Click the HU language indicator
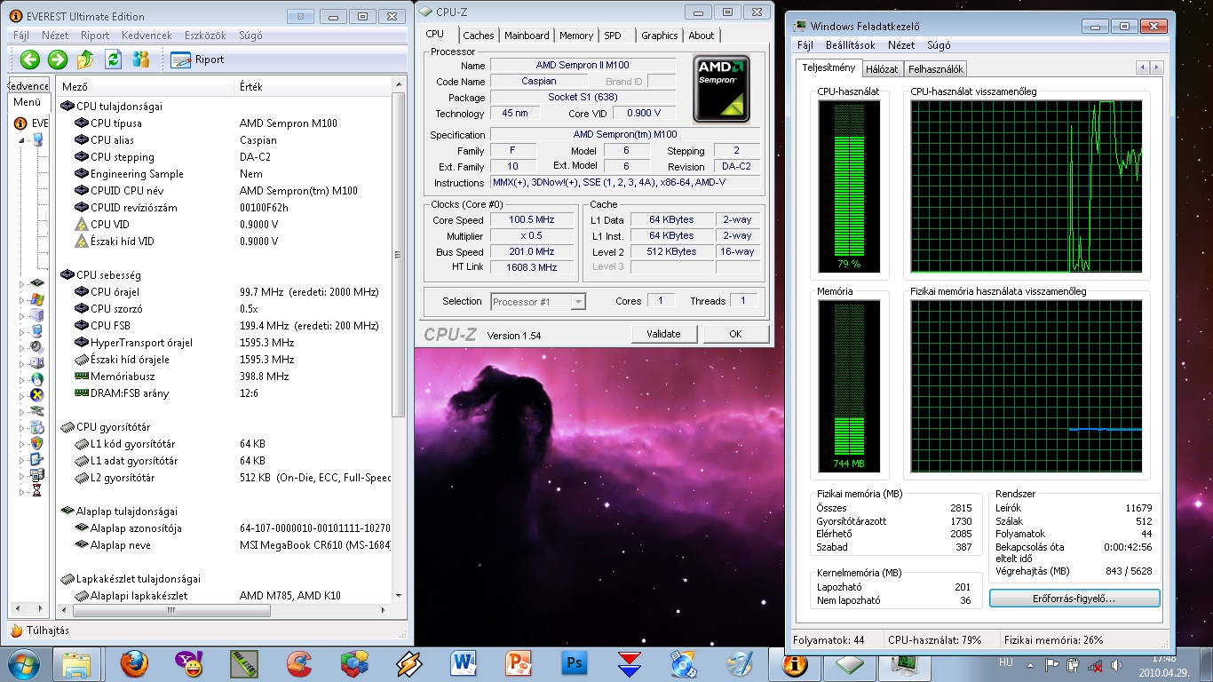Image resolution: width=1213 pixels, height=682 pixels. [x=1006, y=663]
